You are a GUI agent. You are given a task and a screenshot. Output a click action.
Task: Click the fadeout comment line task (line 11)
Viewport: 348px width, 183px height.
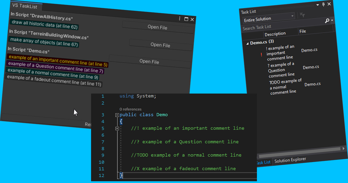click(54, 80)
